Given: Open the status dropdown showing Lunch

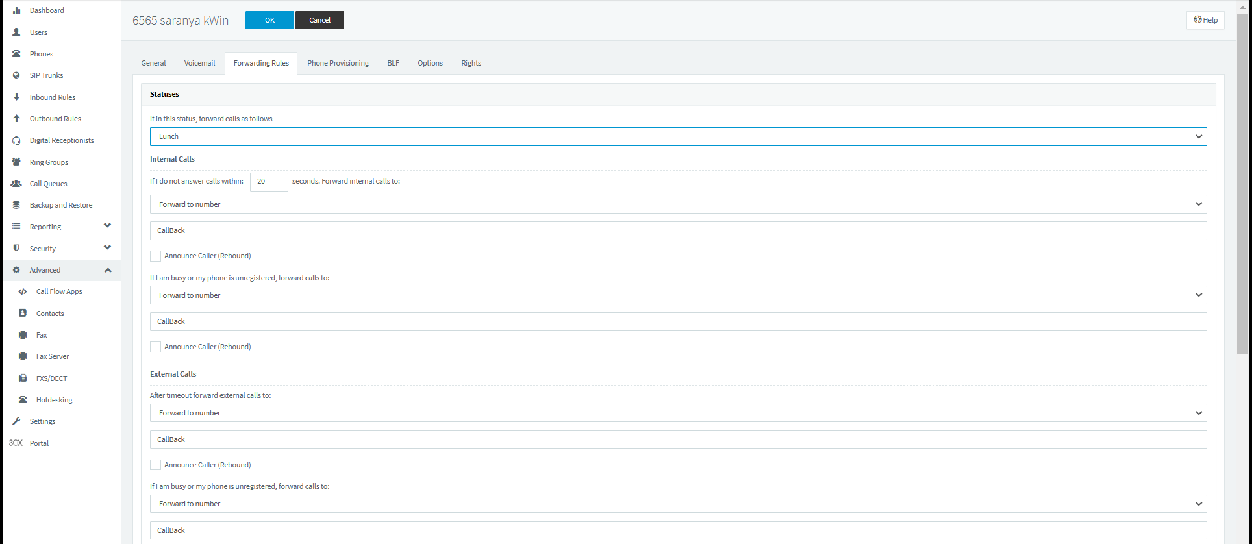Looking at the screenshot, I should click(679, 136).
